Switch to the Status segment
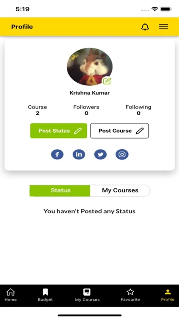179x319 pixels. coord(60,191)
